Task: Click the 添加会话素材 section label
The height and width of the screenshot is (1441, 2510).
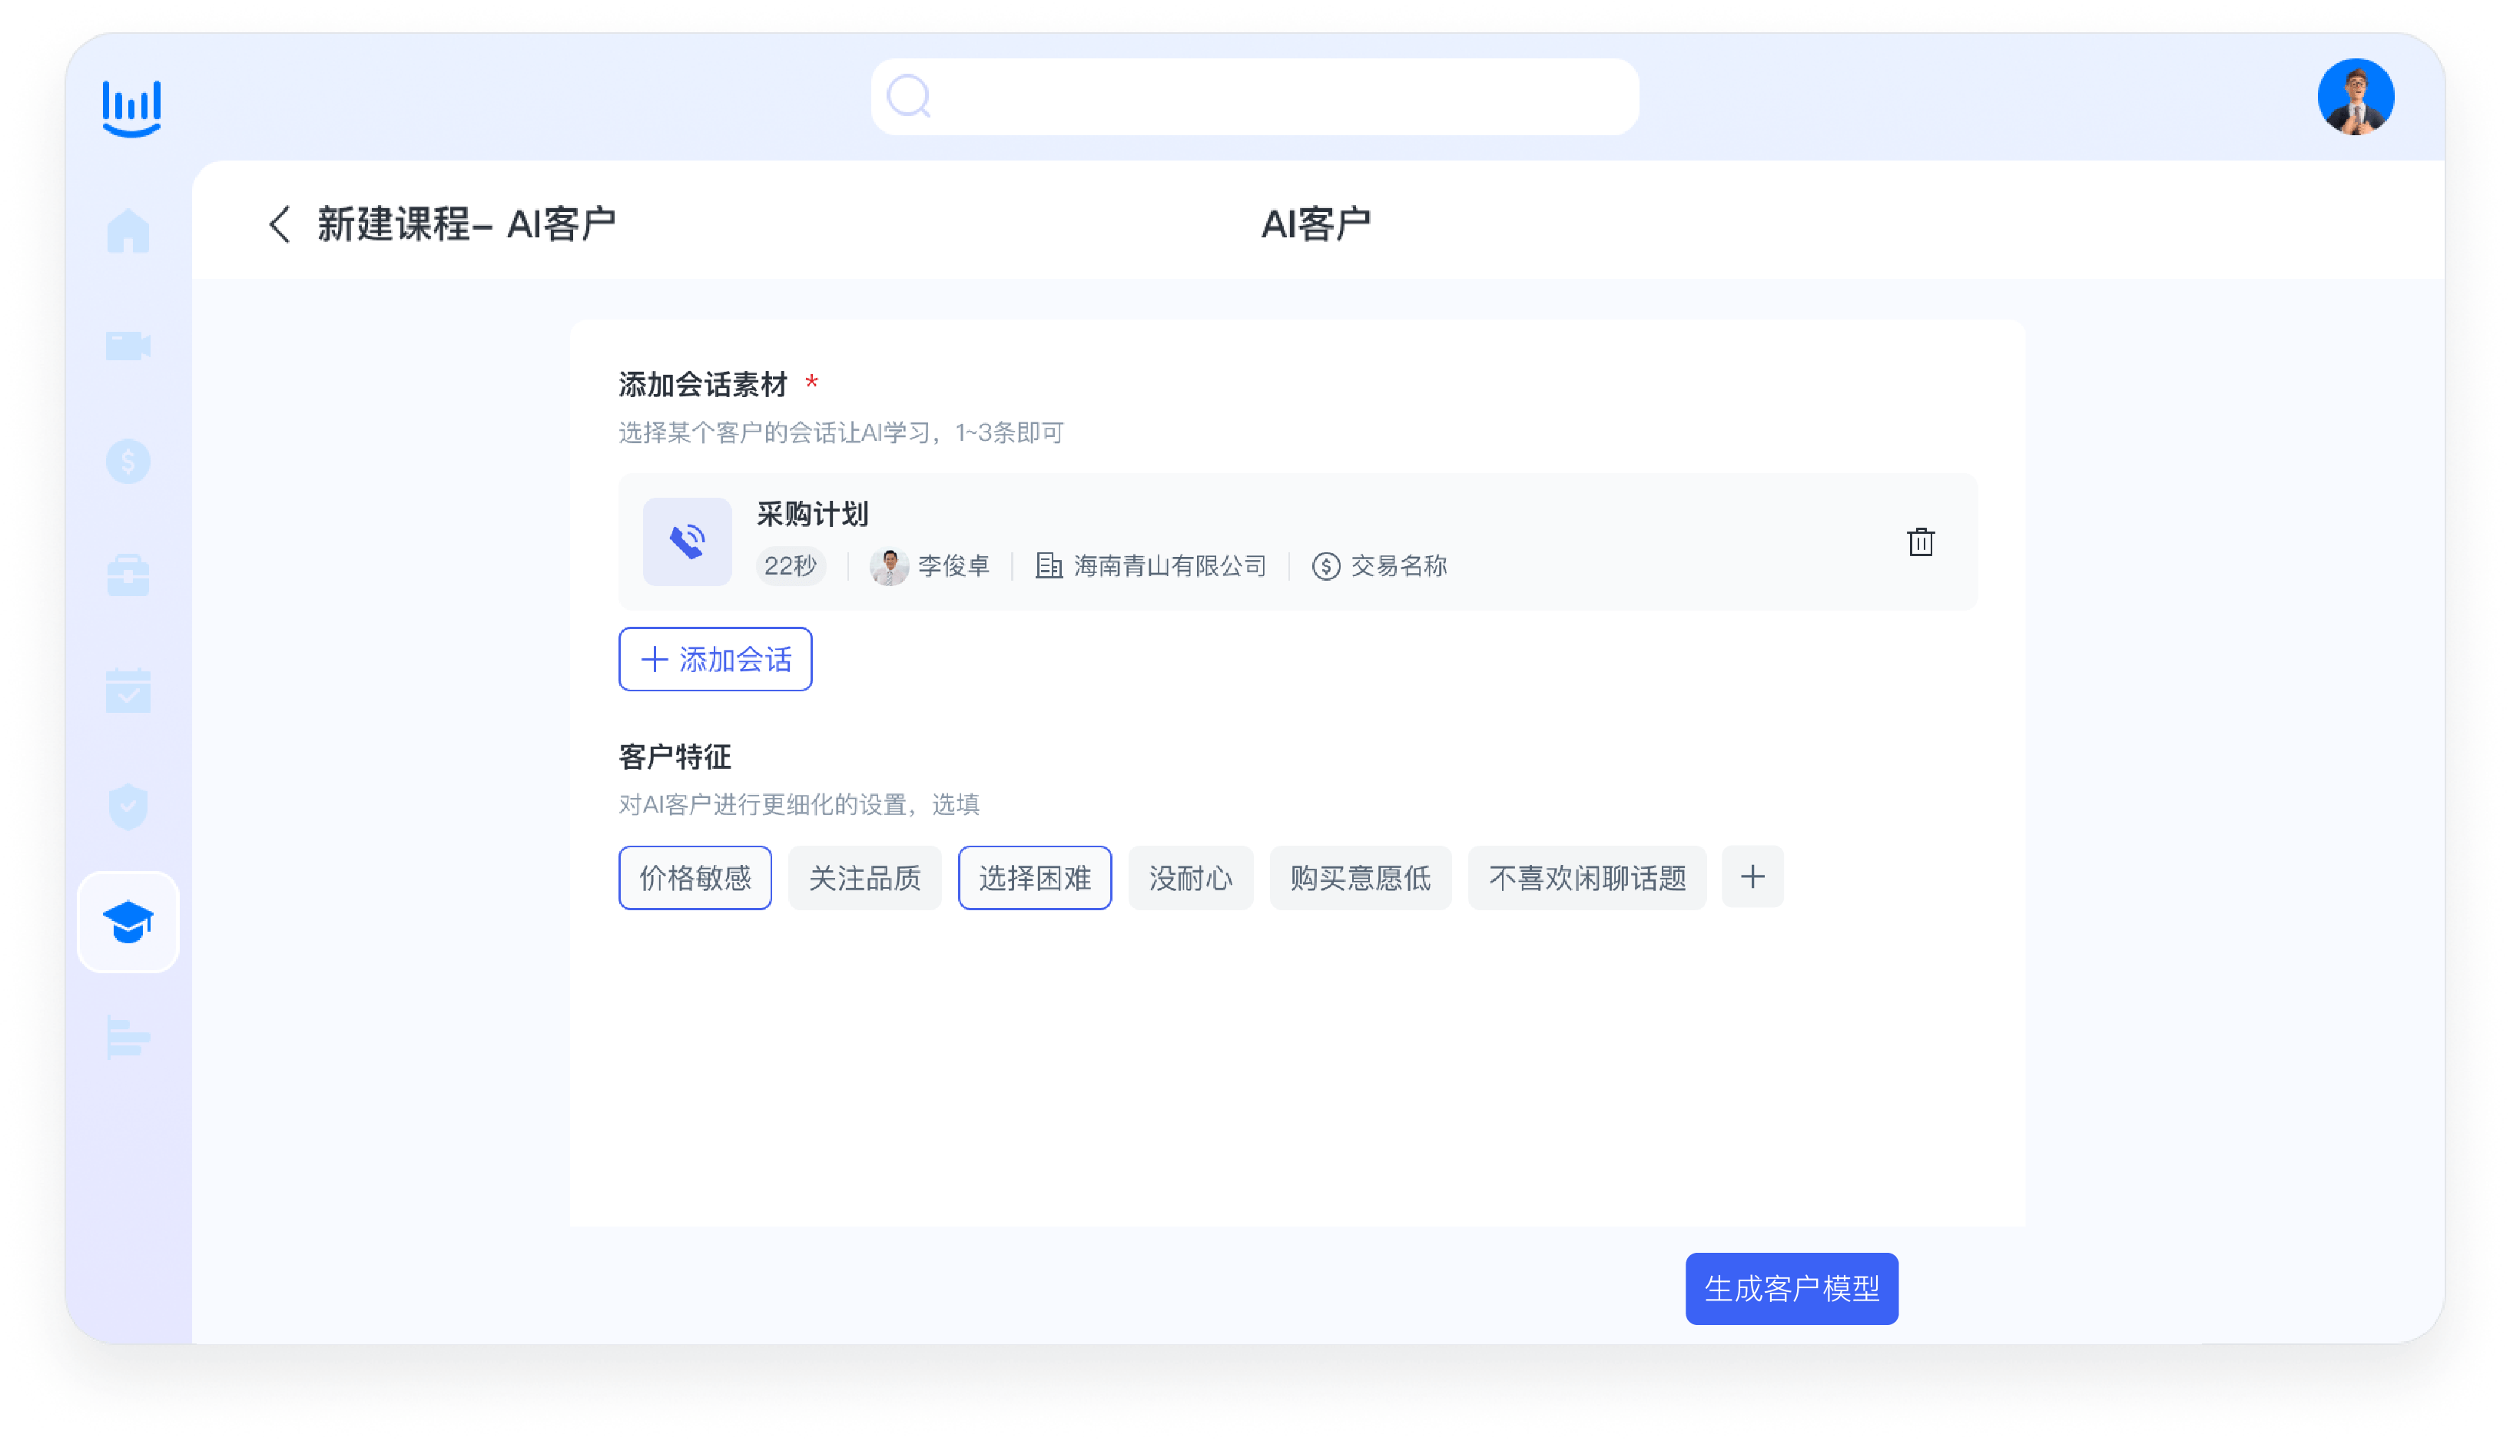Action: click(x=703, y=385)
